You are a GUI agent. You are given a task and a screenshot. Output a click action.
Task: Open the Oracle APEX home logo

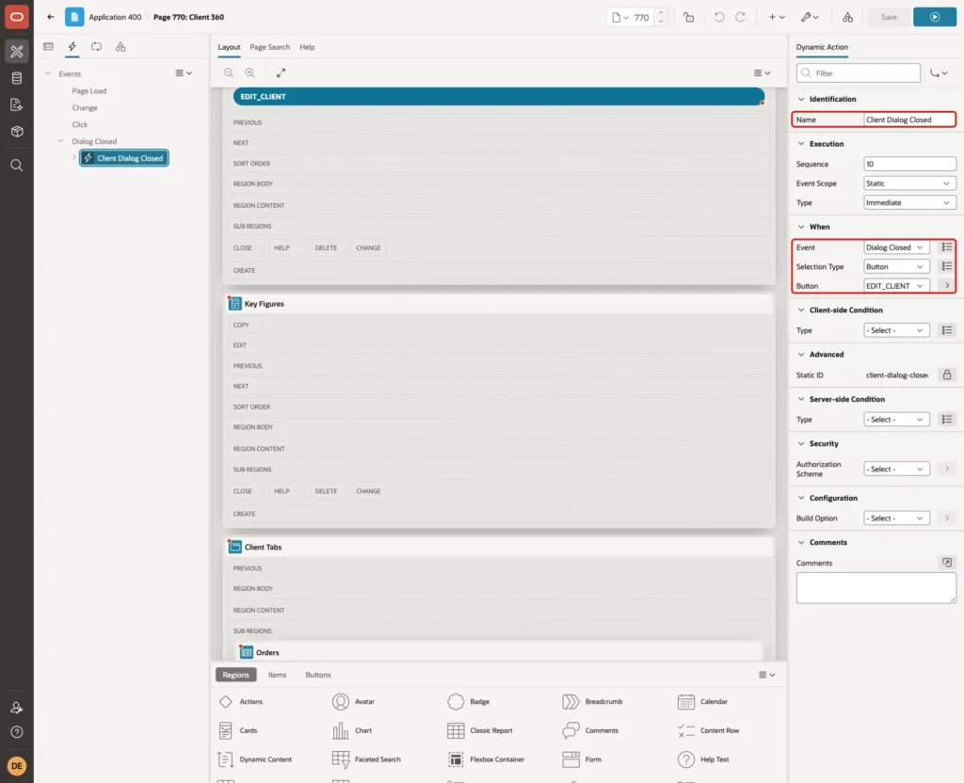pyautogui.click(x=17, y=17)
